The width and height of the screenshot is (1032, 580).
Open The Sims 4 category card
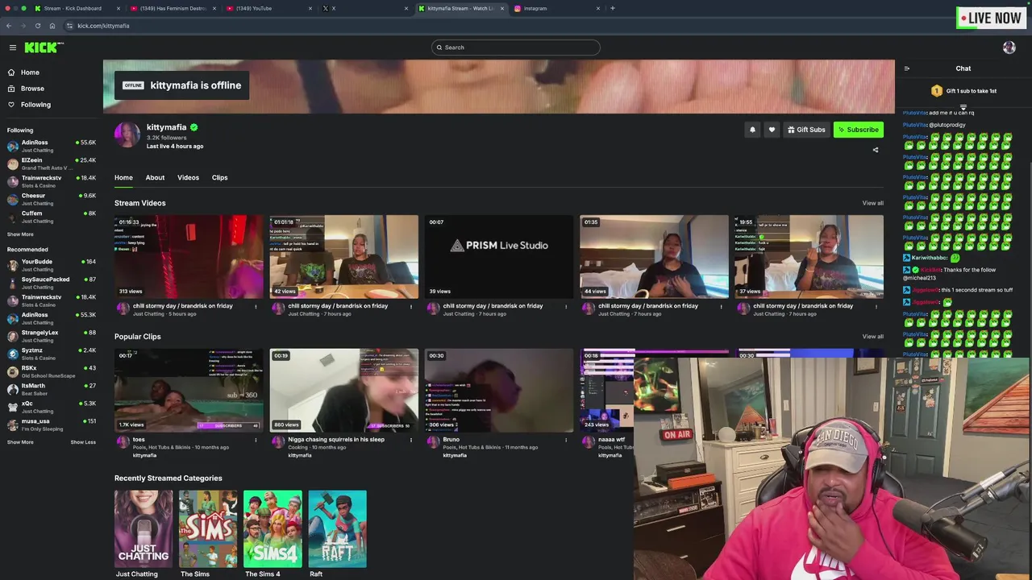coord(273,528)
